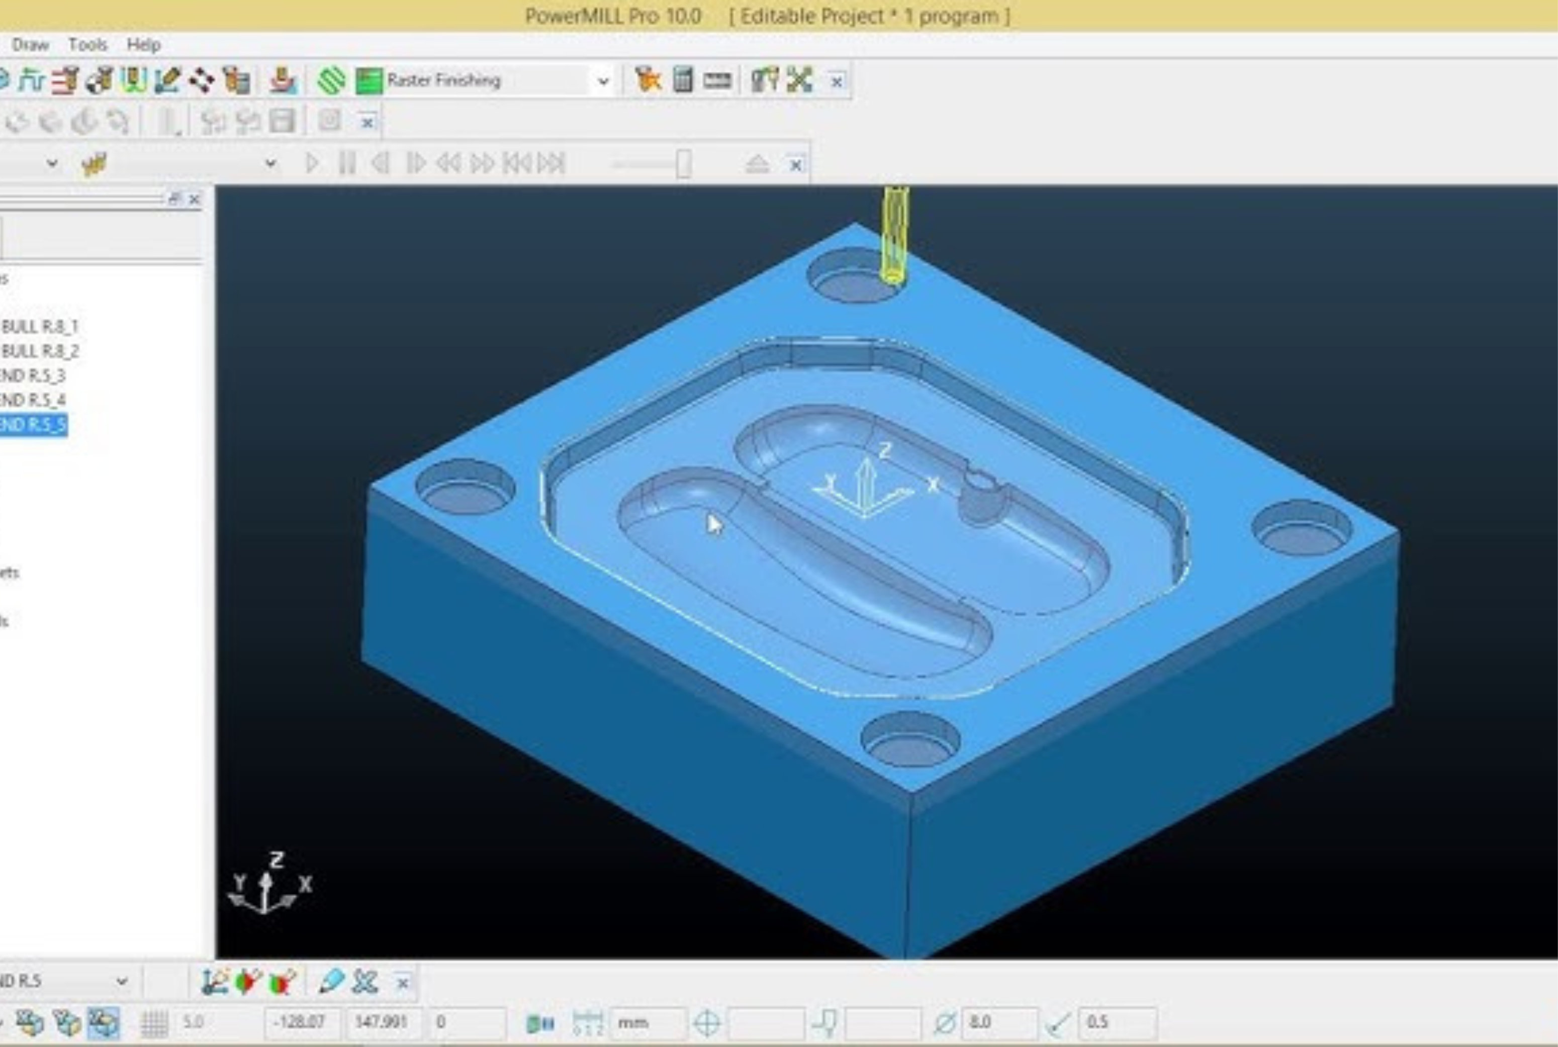Screen dimensions: 1558x1047
Task: Click the toolpath strategies icon with green stripes
Action: click(x=331, y=81)
